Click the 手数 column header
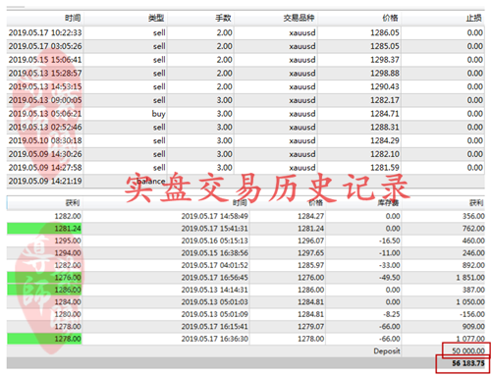The width and height of the screenshot is (491, 375). click(224, 18)
